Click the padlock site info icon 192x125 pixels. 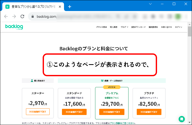tap(33, 16)
